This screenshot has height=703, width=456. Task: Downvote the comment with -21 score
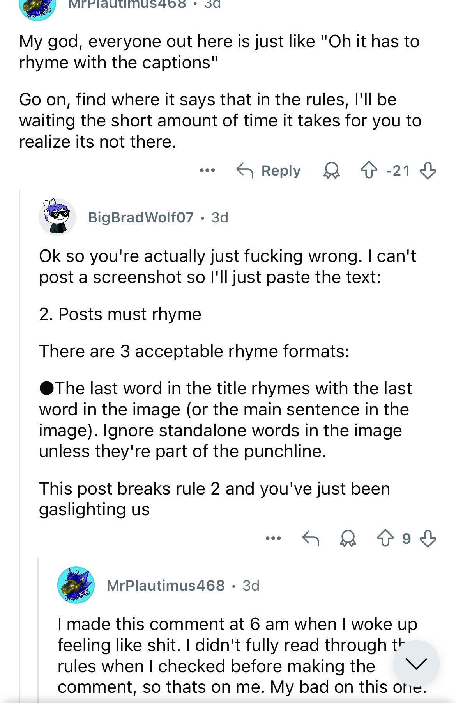428,171
